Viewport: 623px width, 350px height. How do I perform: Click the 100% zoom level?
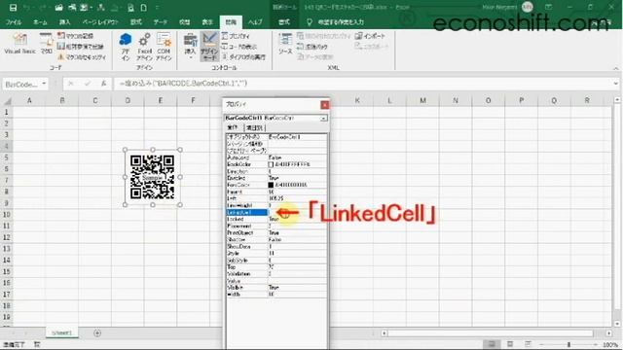tap(610, 344)
